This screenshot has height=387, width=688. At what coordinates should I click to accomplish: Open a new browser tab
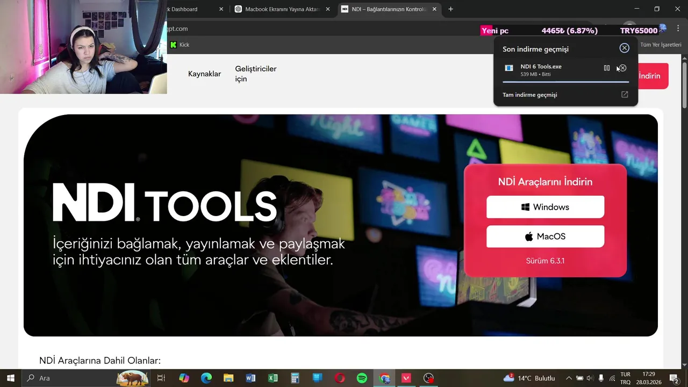pos(450,9)
